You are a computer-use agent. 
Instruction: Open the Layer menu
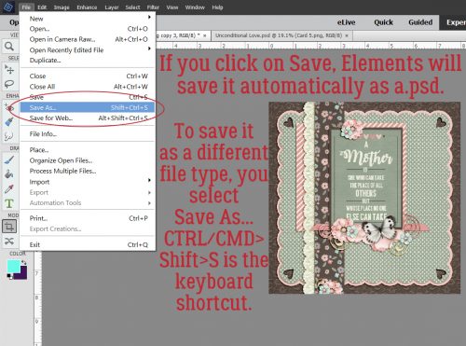coord(112,7)
